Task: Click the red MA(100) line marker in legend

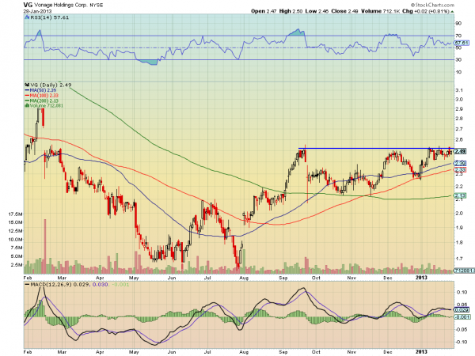Action: pos(27,96)
